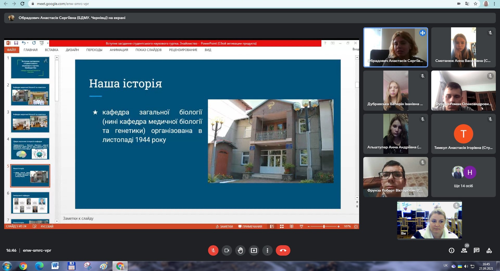The width and height of the screenshot is (500, 271).
Task: Open Word taskbar icon
Action: 55,266
